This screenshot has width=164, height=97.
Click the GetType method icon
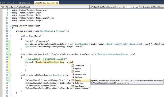click(x=73, y=77)
